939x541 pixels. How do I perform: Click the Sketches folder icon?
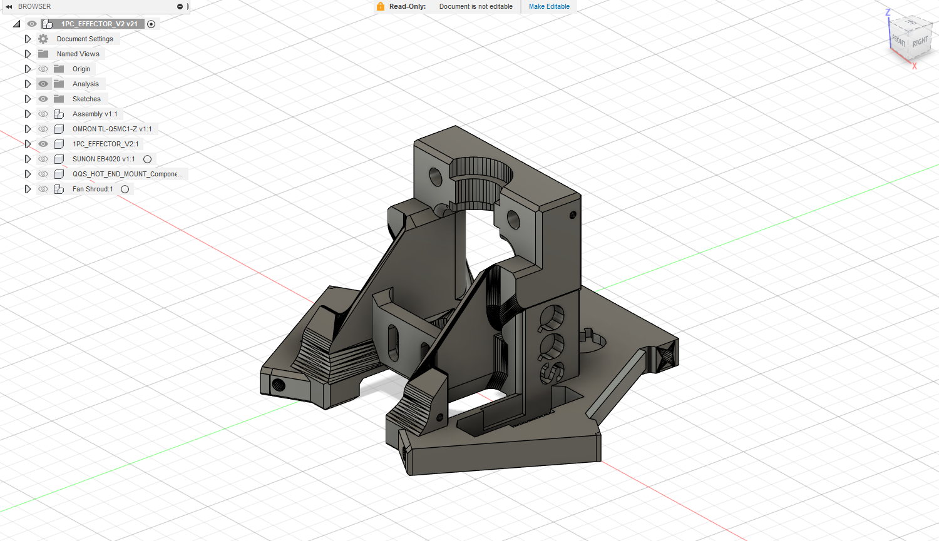point(59,99)
